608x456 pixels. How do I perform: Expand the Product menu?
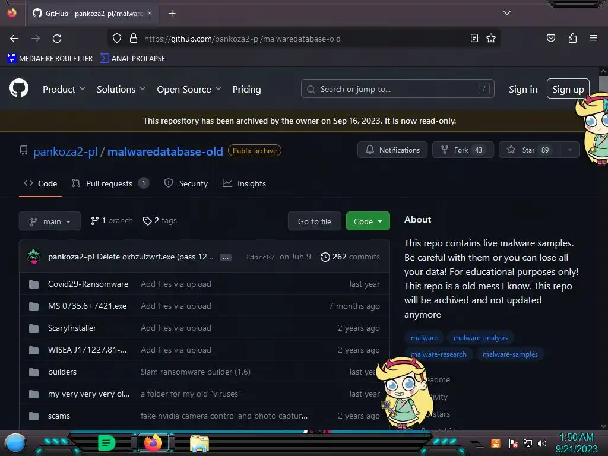tap(64, 89)
